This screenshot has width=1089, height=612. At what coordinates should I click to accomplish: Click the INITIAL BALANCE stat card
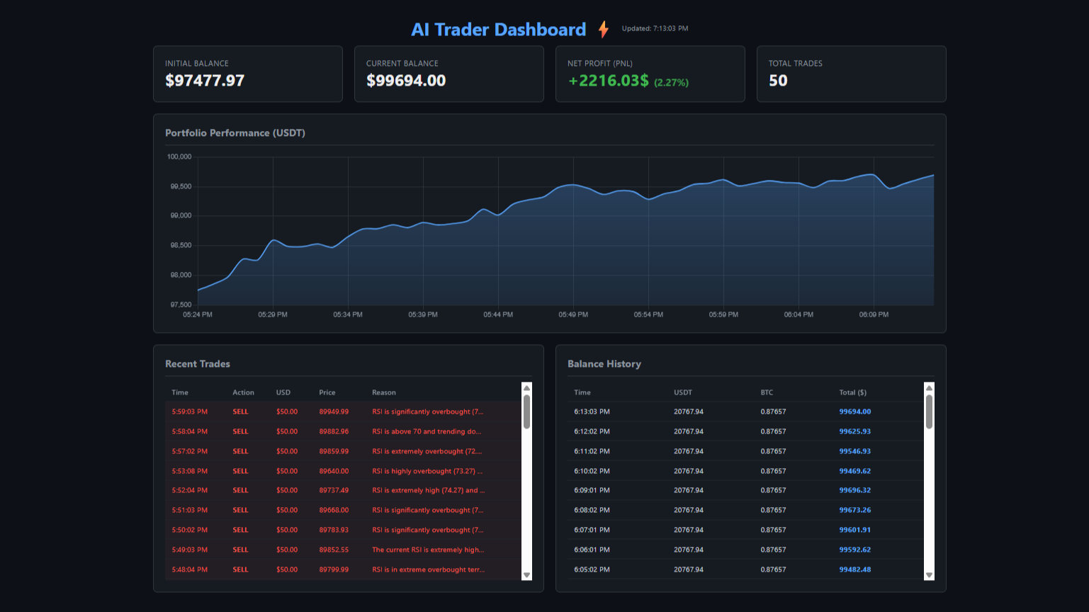[x=247, y=74]
